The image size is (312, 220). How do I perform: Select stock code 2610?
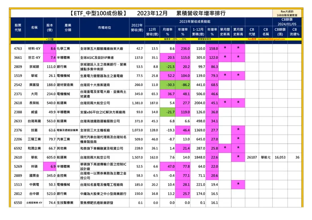click(18, 157)
